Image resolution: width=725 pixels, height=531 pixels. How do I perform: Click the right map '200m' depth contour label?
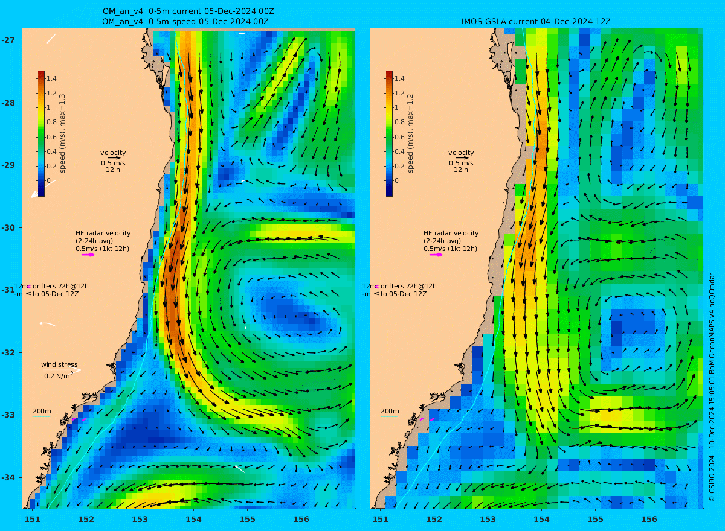[390, 412]
